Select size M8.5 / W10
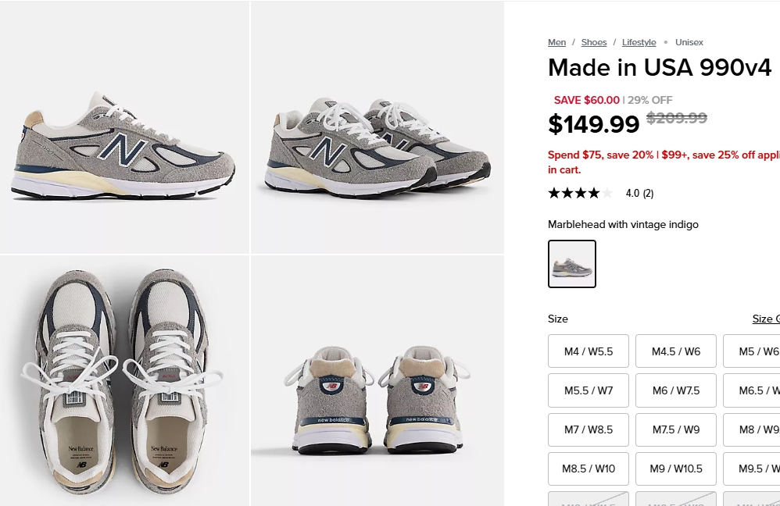Viewport: 780px width, 506px height. pyautogui.click(x=589, y=469)
